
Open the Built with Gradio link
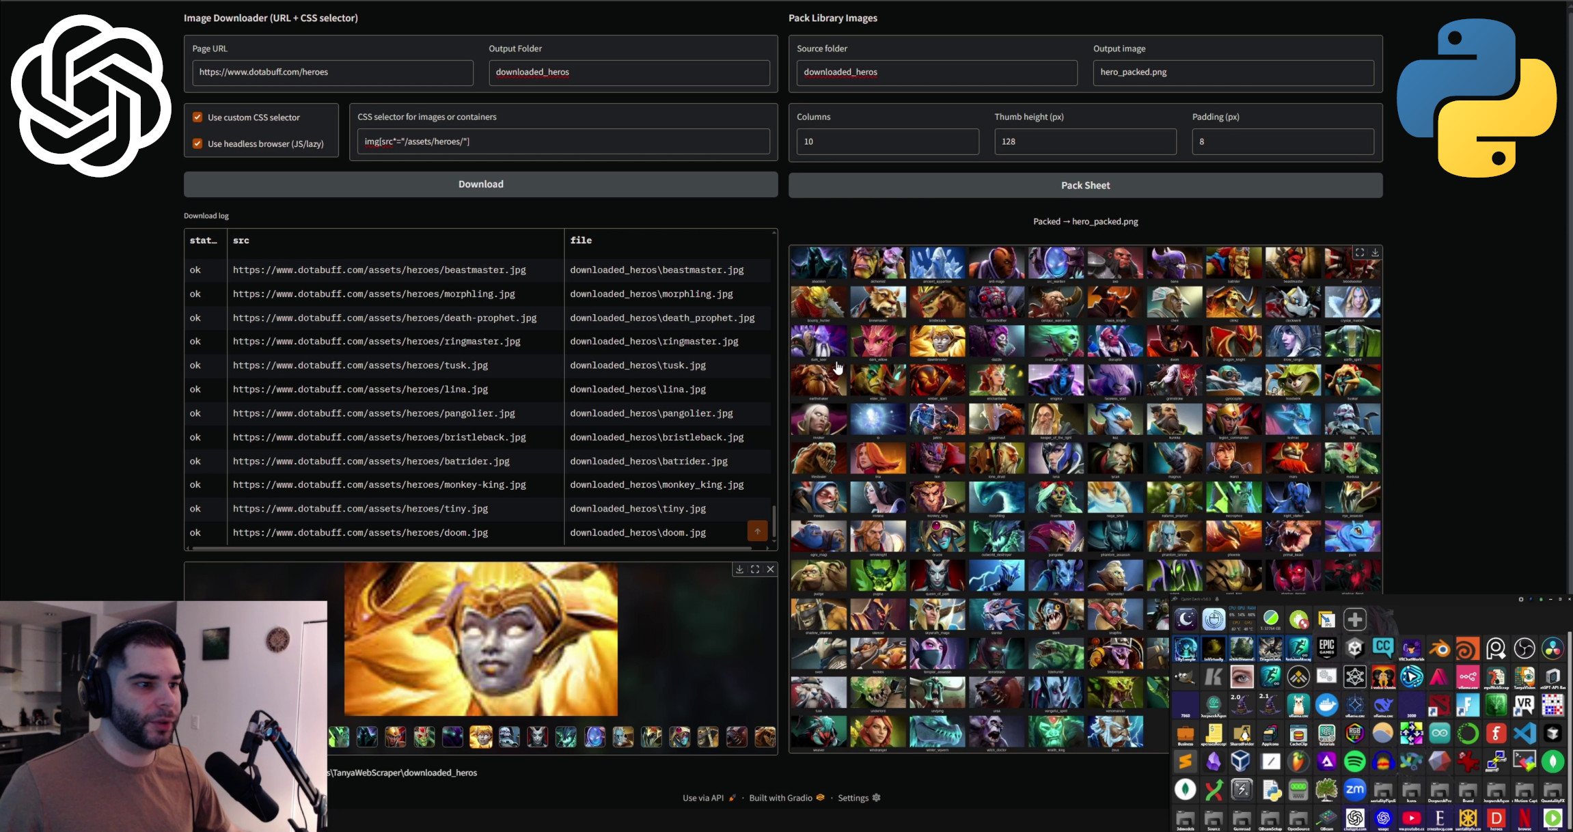(x=786, y=798)
